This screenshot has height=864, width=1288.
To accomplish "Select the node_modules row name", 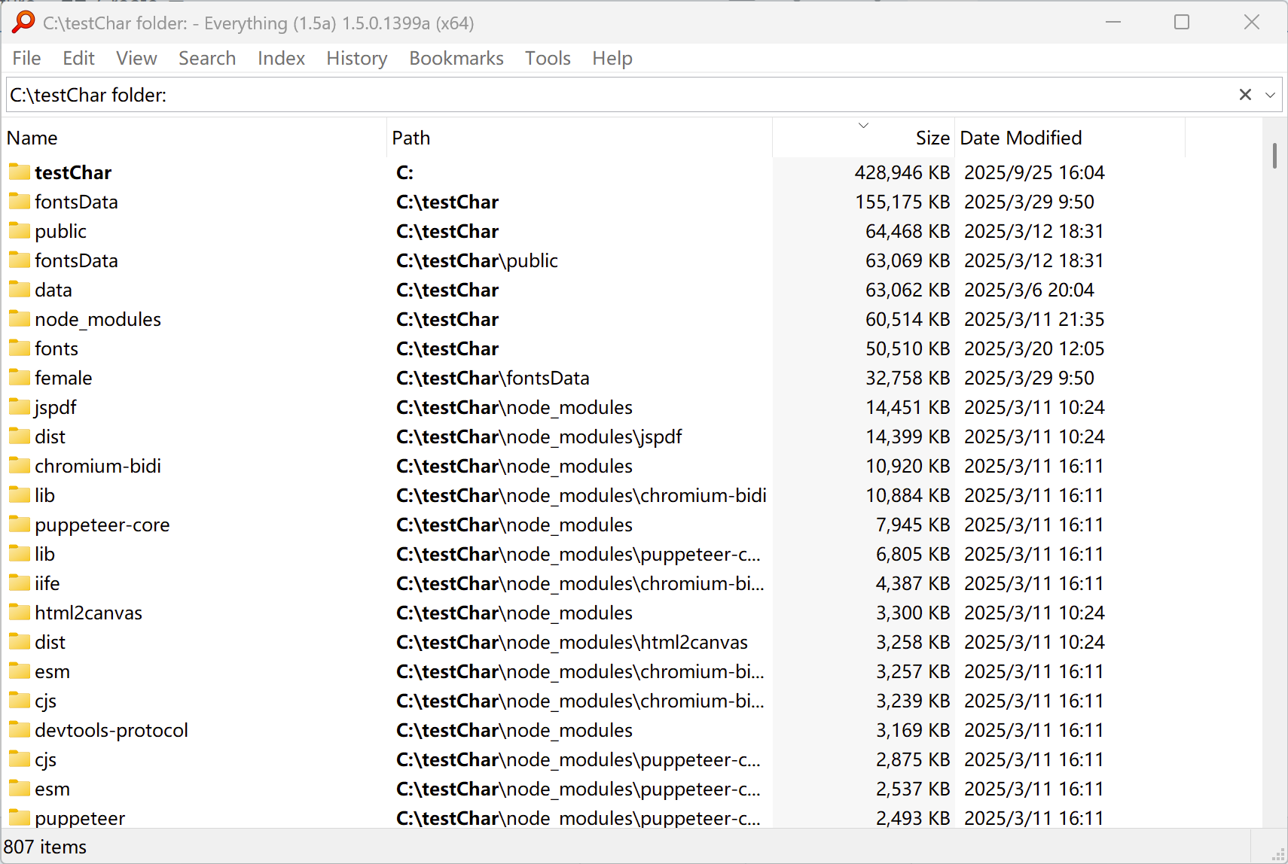I will (98, 319).
